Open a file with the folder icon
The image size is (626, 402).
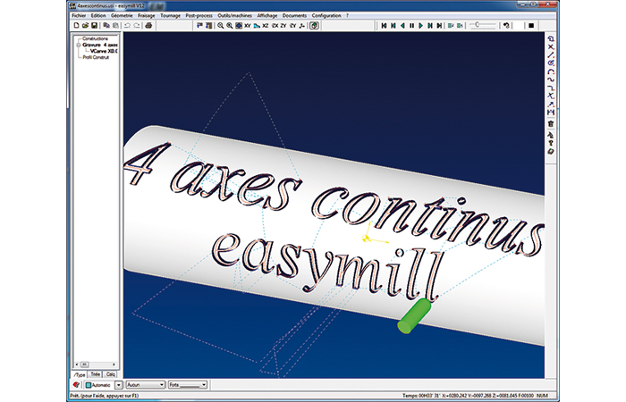point(85,26)
